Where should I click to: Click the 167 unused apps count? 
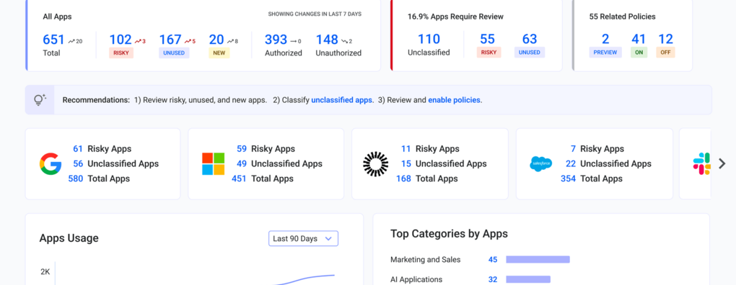tap(170, 40)
